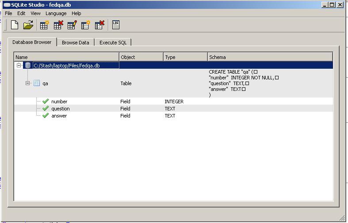Click the Modify Table pencil icon
The width and height of the screenshot is (348, 223).
pos(72,25)
